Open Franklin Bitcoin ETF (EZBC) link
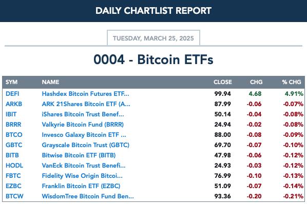 (81, 186)
